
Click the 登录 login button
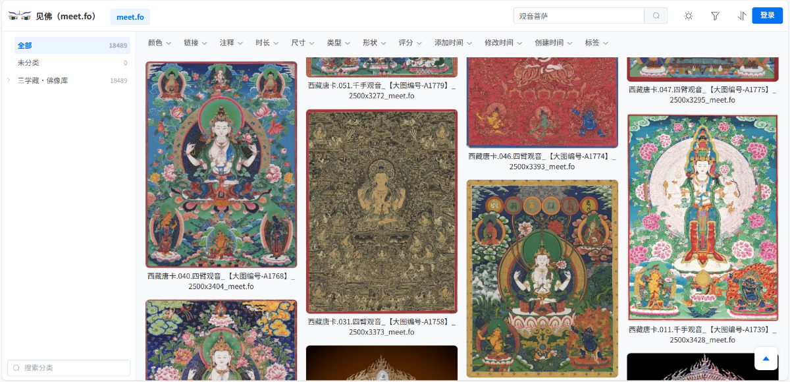(768, 16)
